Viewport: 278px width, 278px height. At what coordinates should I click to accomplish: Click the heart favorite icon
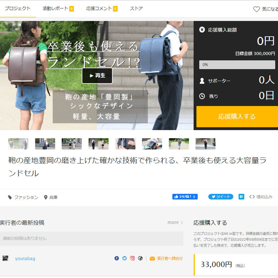(x=256, y=9)
